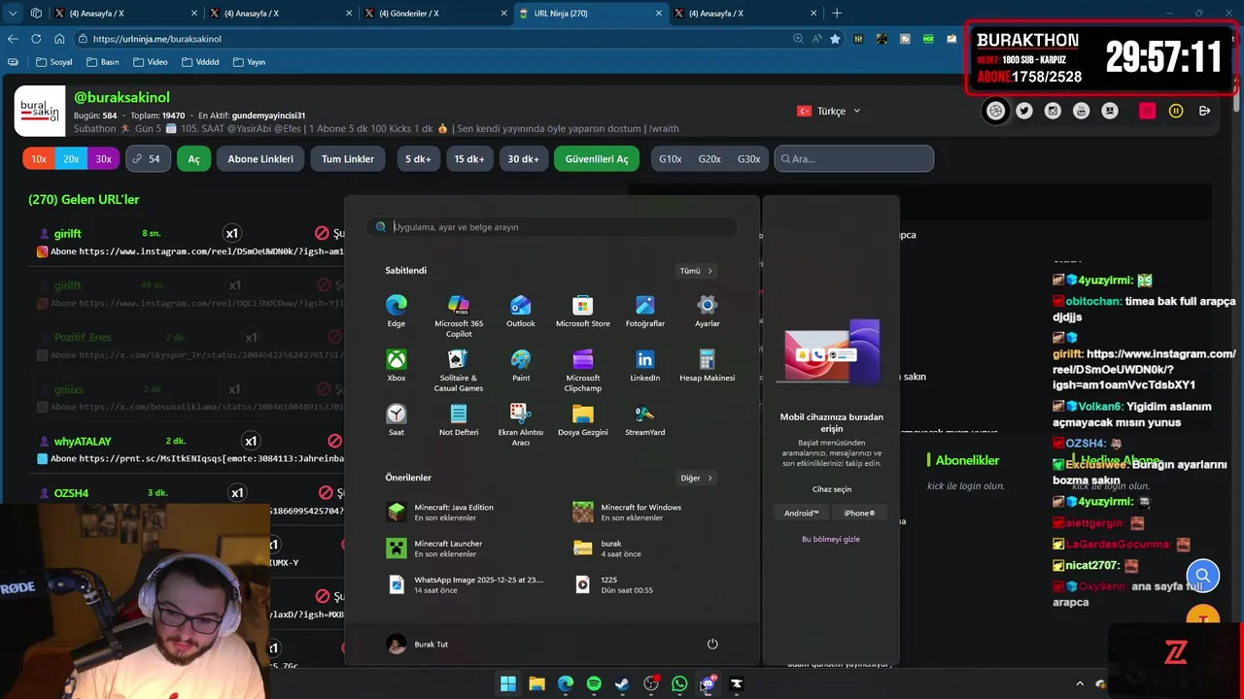Image resolution: width=1244 pixels, height=699 pixels.
Task: Click the Ara search field on URL Ninja
Action: [854, 159]
